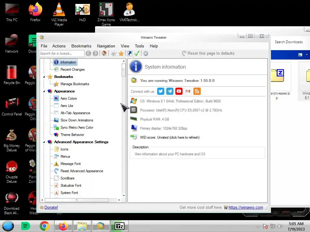
Task: Open File Explorer taskbar button
Action: click(82, 226)
